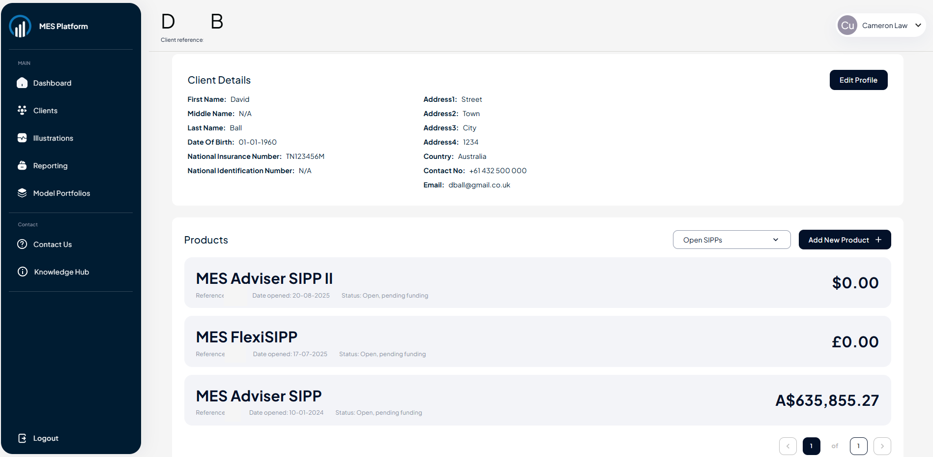Open the Knowledge Hub menu item
The image size is (933, 457).
pos(61,272)
